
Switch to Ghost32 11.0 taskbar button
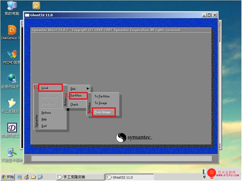pyautogui.click(x=130, y=177)
